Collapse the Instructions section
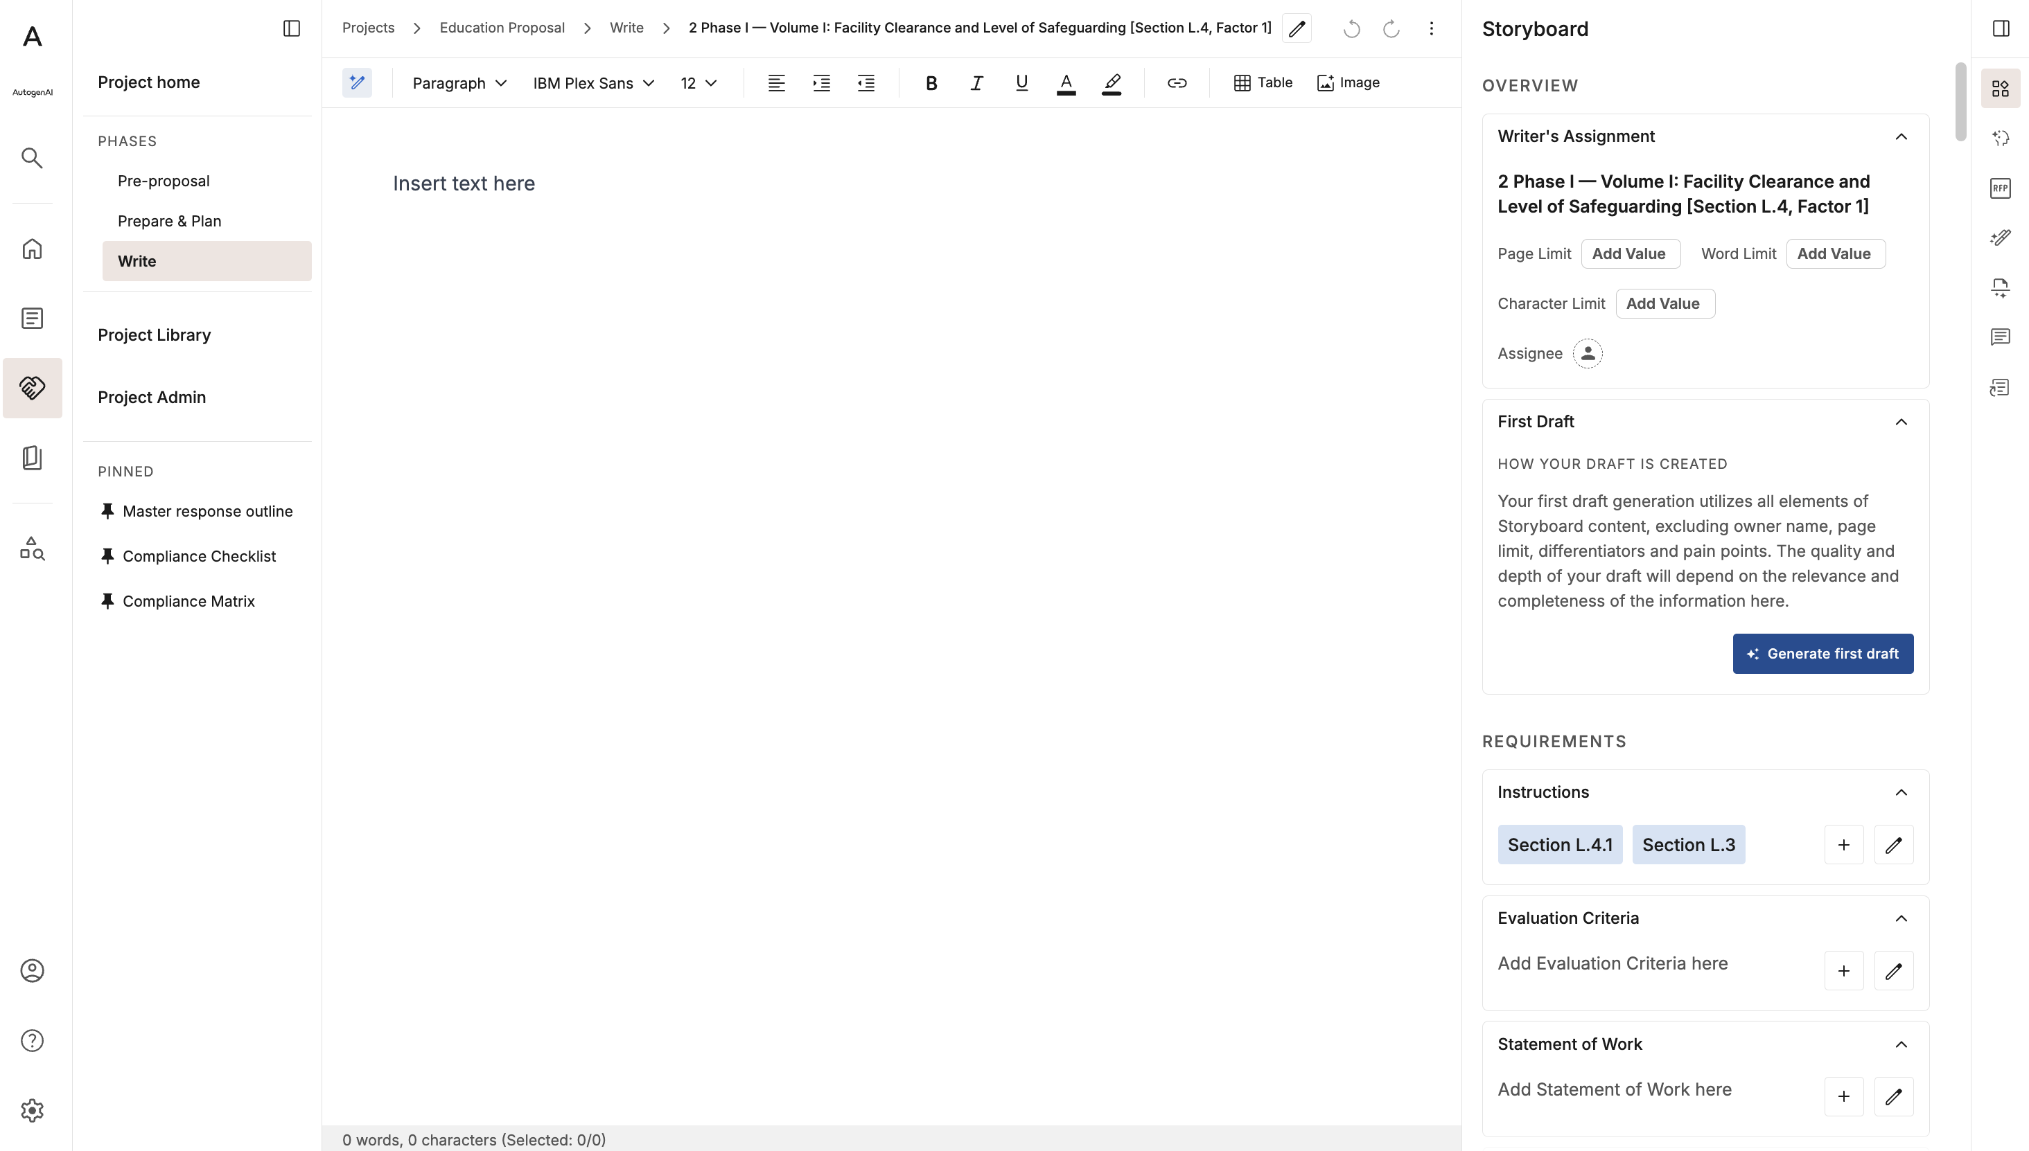Screen dimensions: 2029x1151 [x=1901, y=793]
